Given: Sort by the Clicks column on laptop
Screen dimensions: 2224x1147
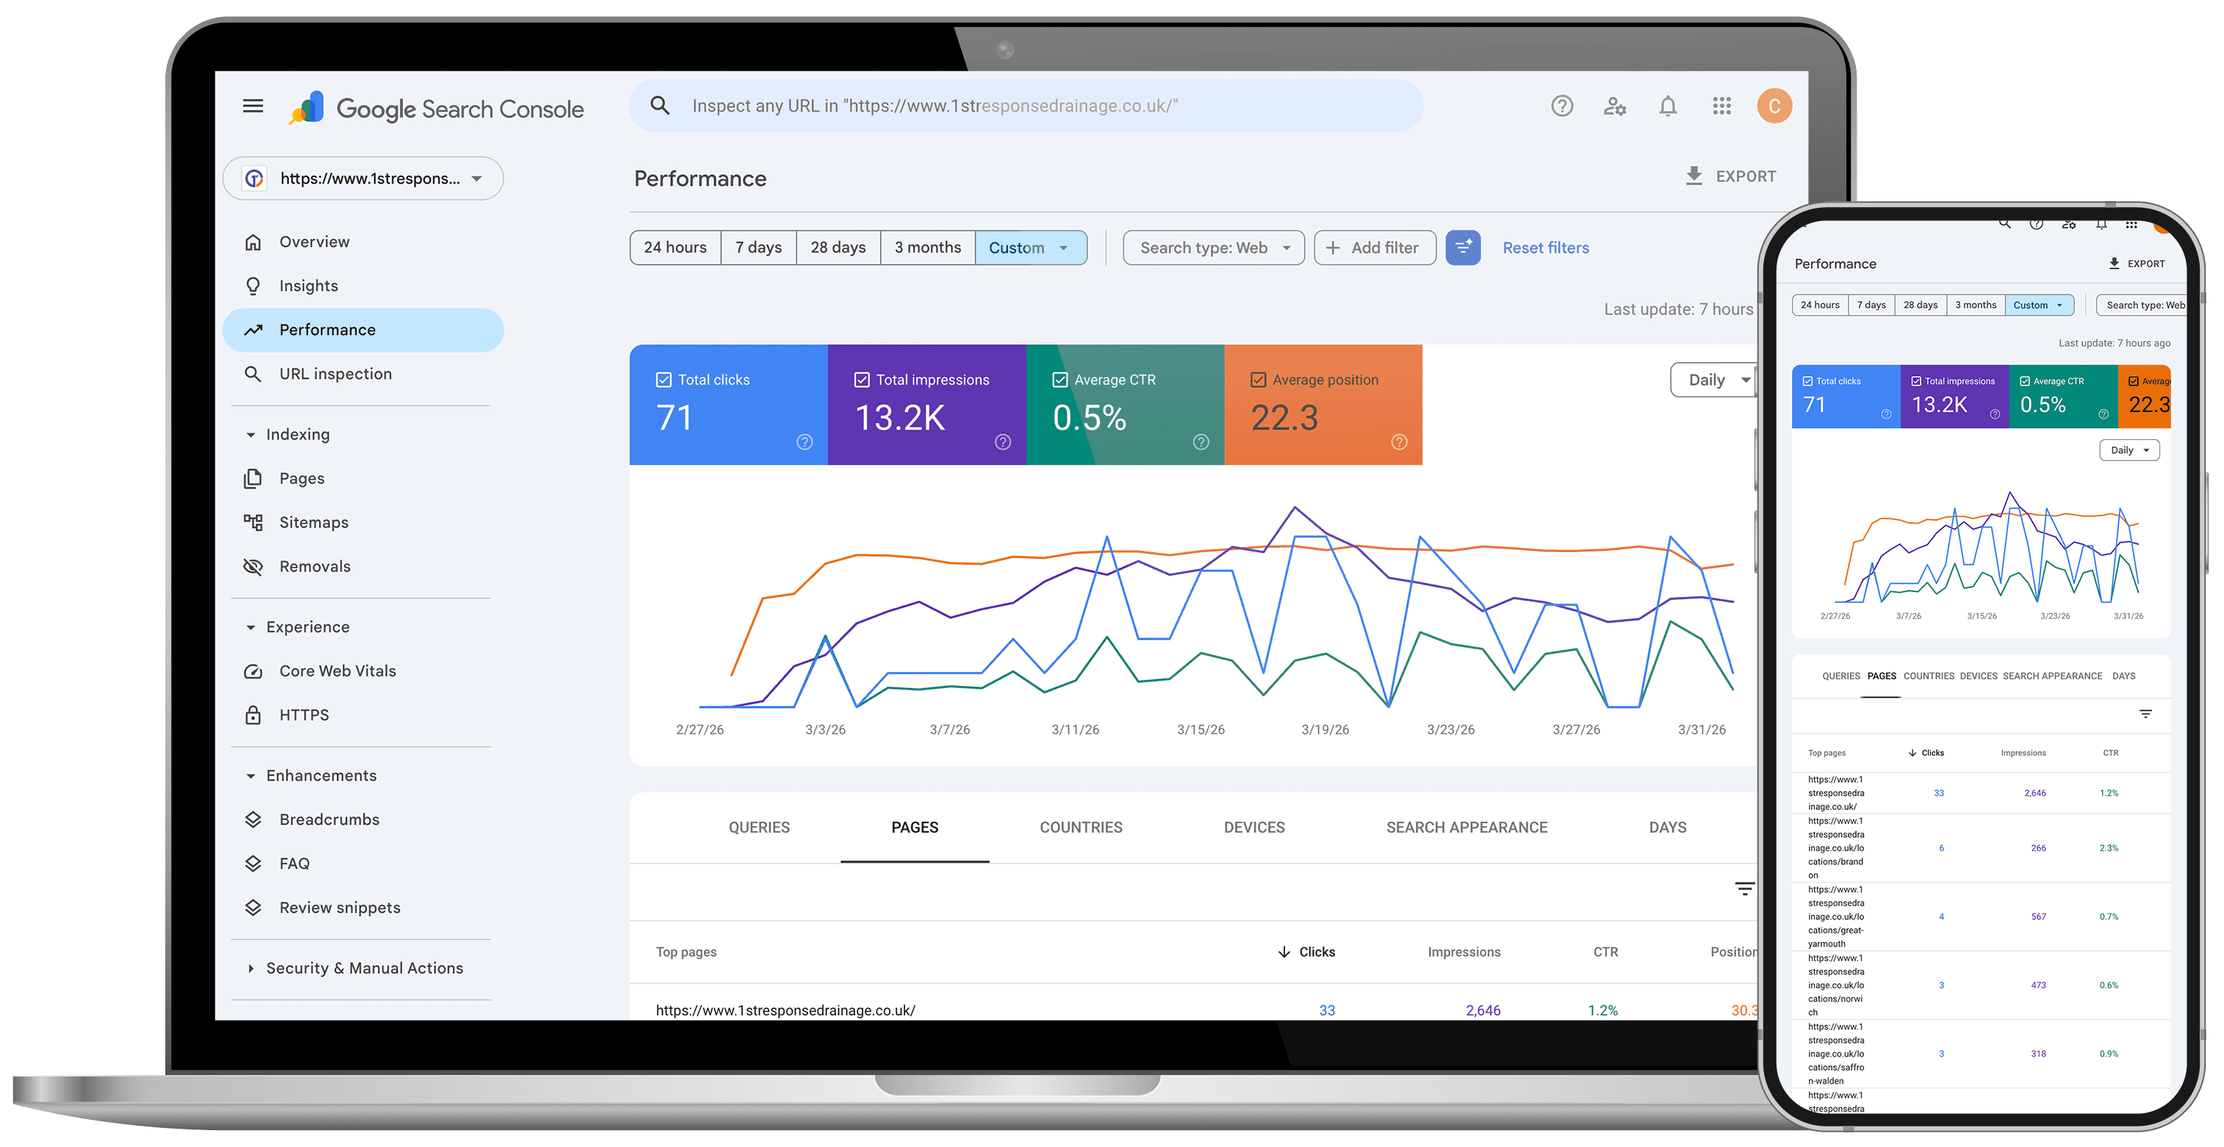Looking at the screenshot, I should pos(1306,952).
